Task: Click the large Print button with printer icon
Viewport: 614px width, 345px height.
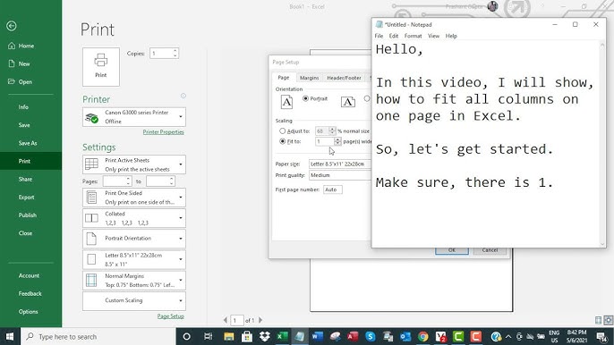Action: pos(100,67)
